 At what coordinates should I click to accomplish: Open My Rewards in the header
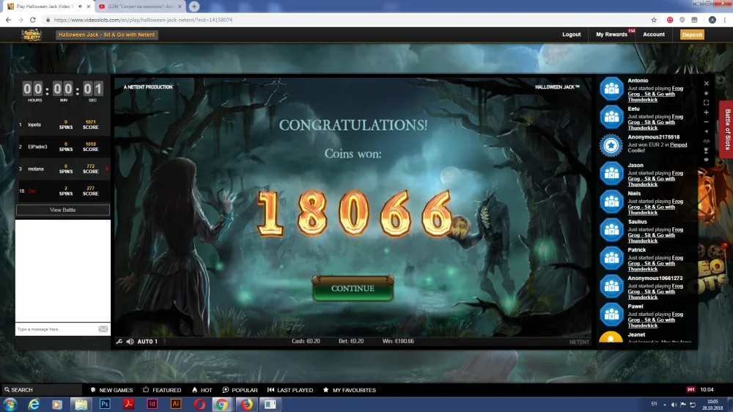(x=611, y=34)
